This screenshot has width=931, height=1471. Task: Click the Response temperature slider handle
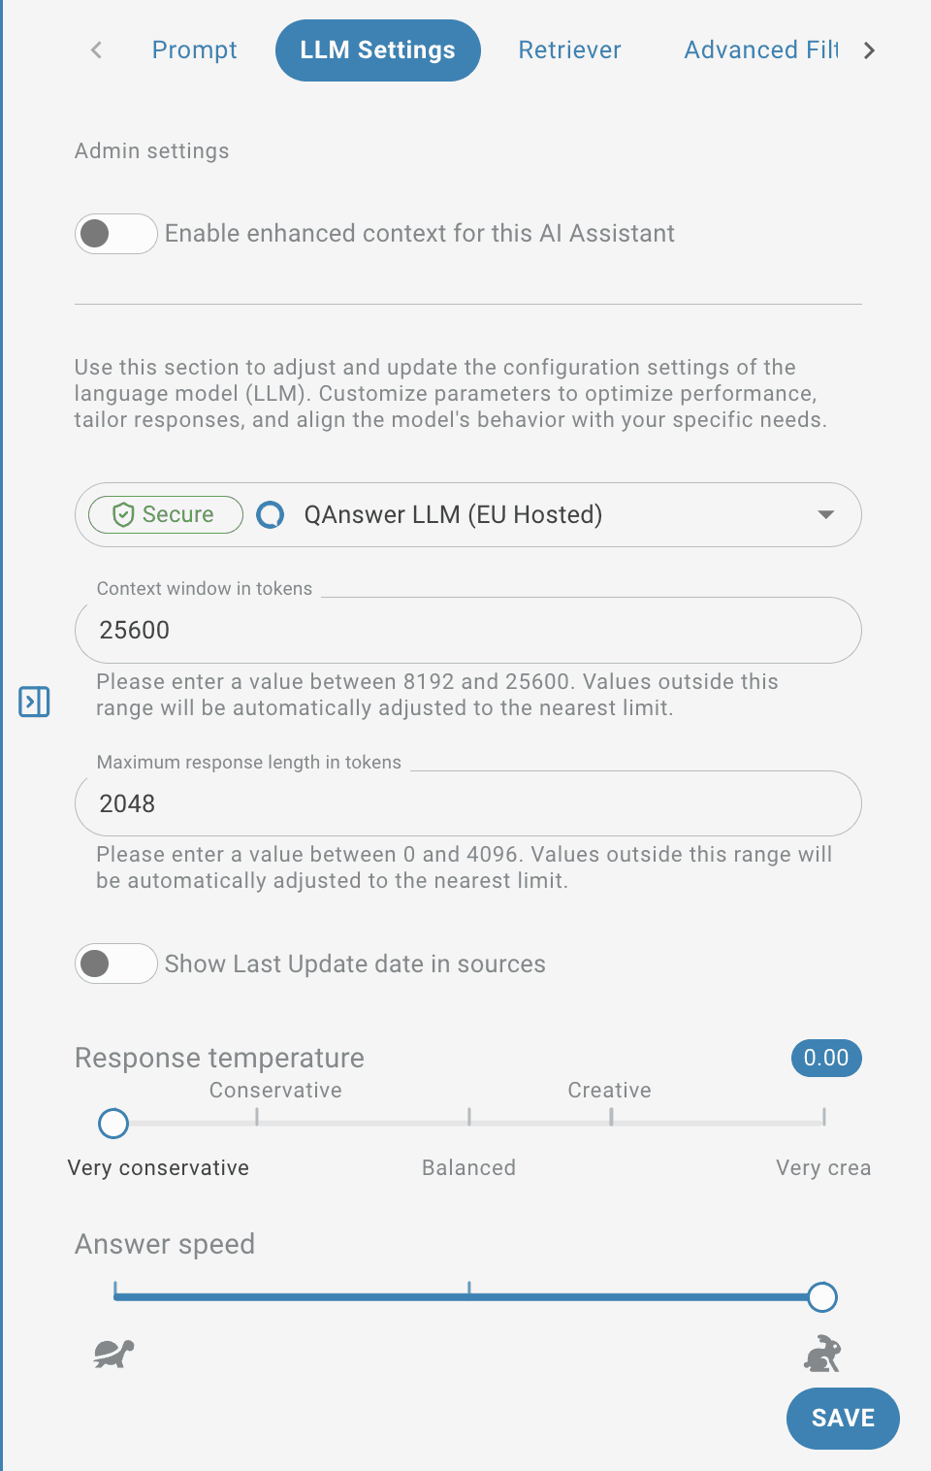click(x=113, y=1124)
